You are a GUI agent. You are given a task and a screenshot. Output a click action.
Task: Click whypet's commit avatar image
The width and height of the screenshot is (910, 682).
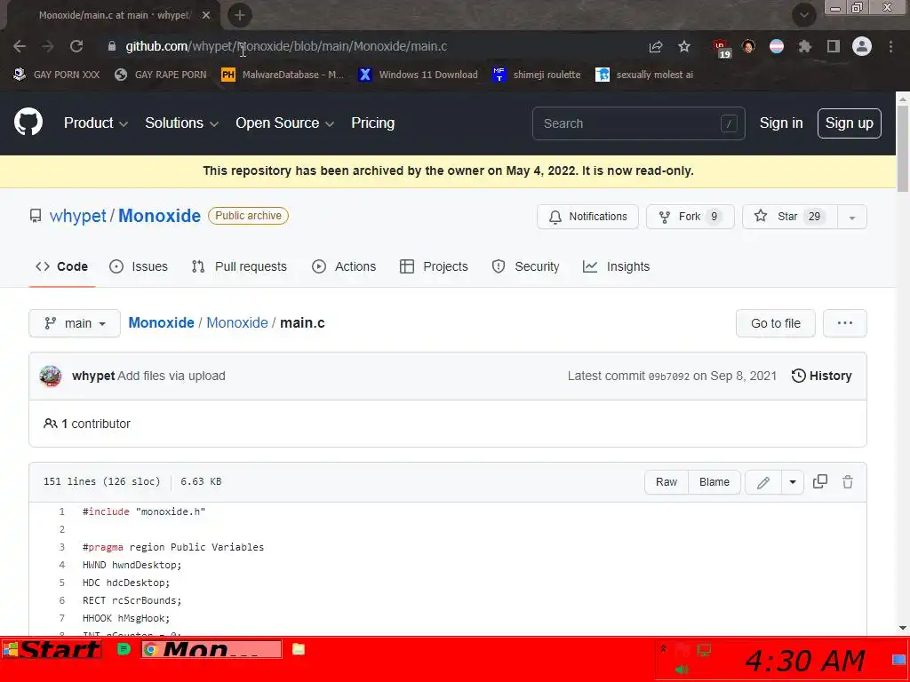pyautogui.click(x=51, y=376)
